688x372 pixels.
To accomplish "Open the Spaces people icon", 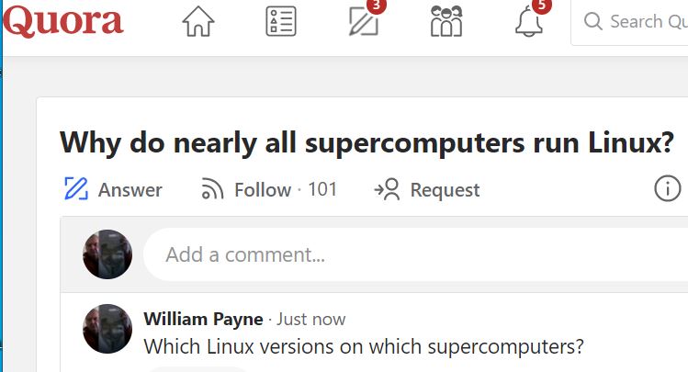I will coord(446,21).
